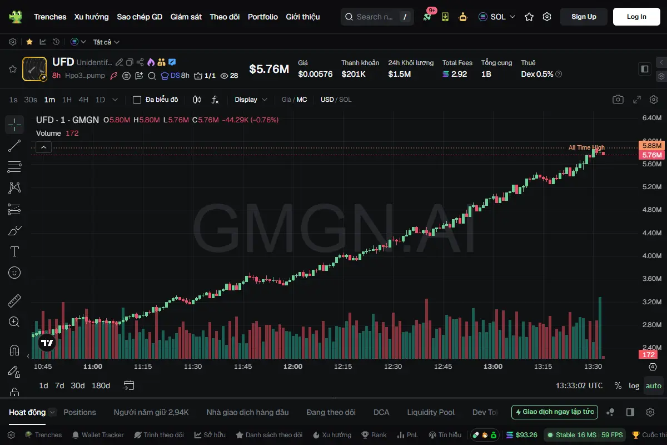Click the Log In button
The width and height of the screenshot is (667, 445).
(x=636, y=17)
